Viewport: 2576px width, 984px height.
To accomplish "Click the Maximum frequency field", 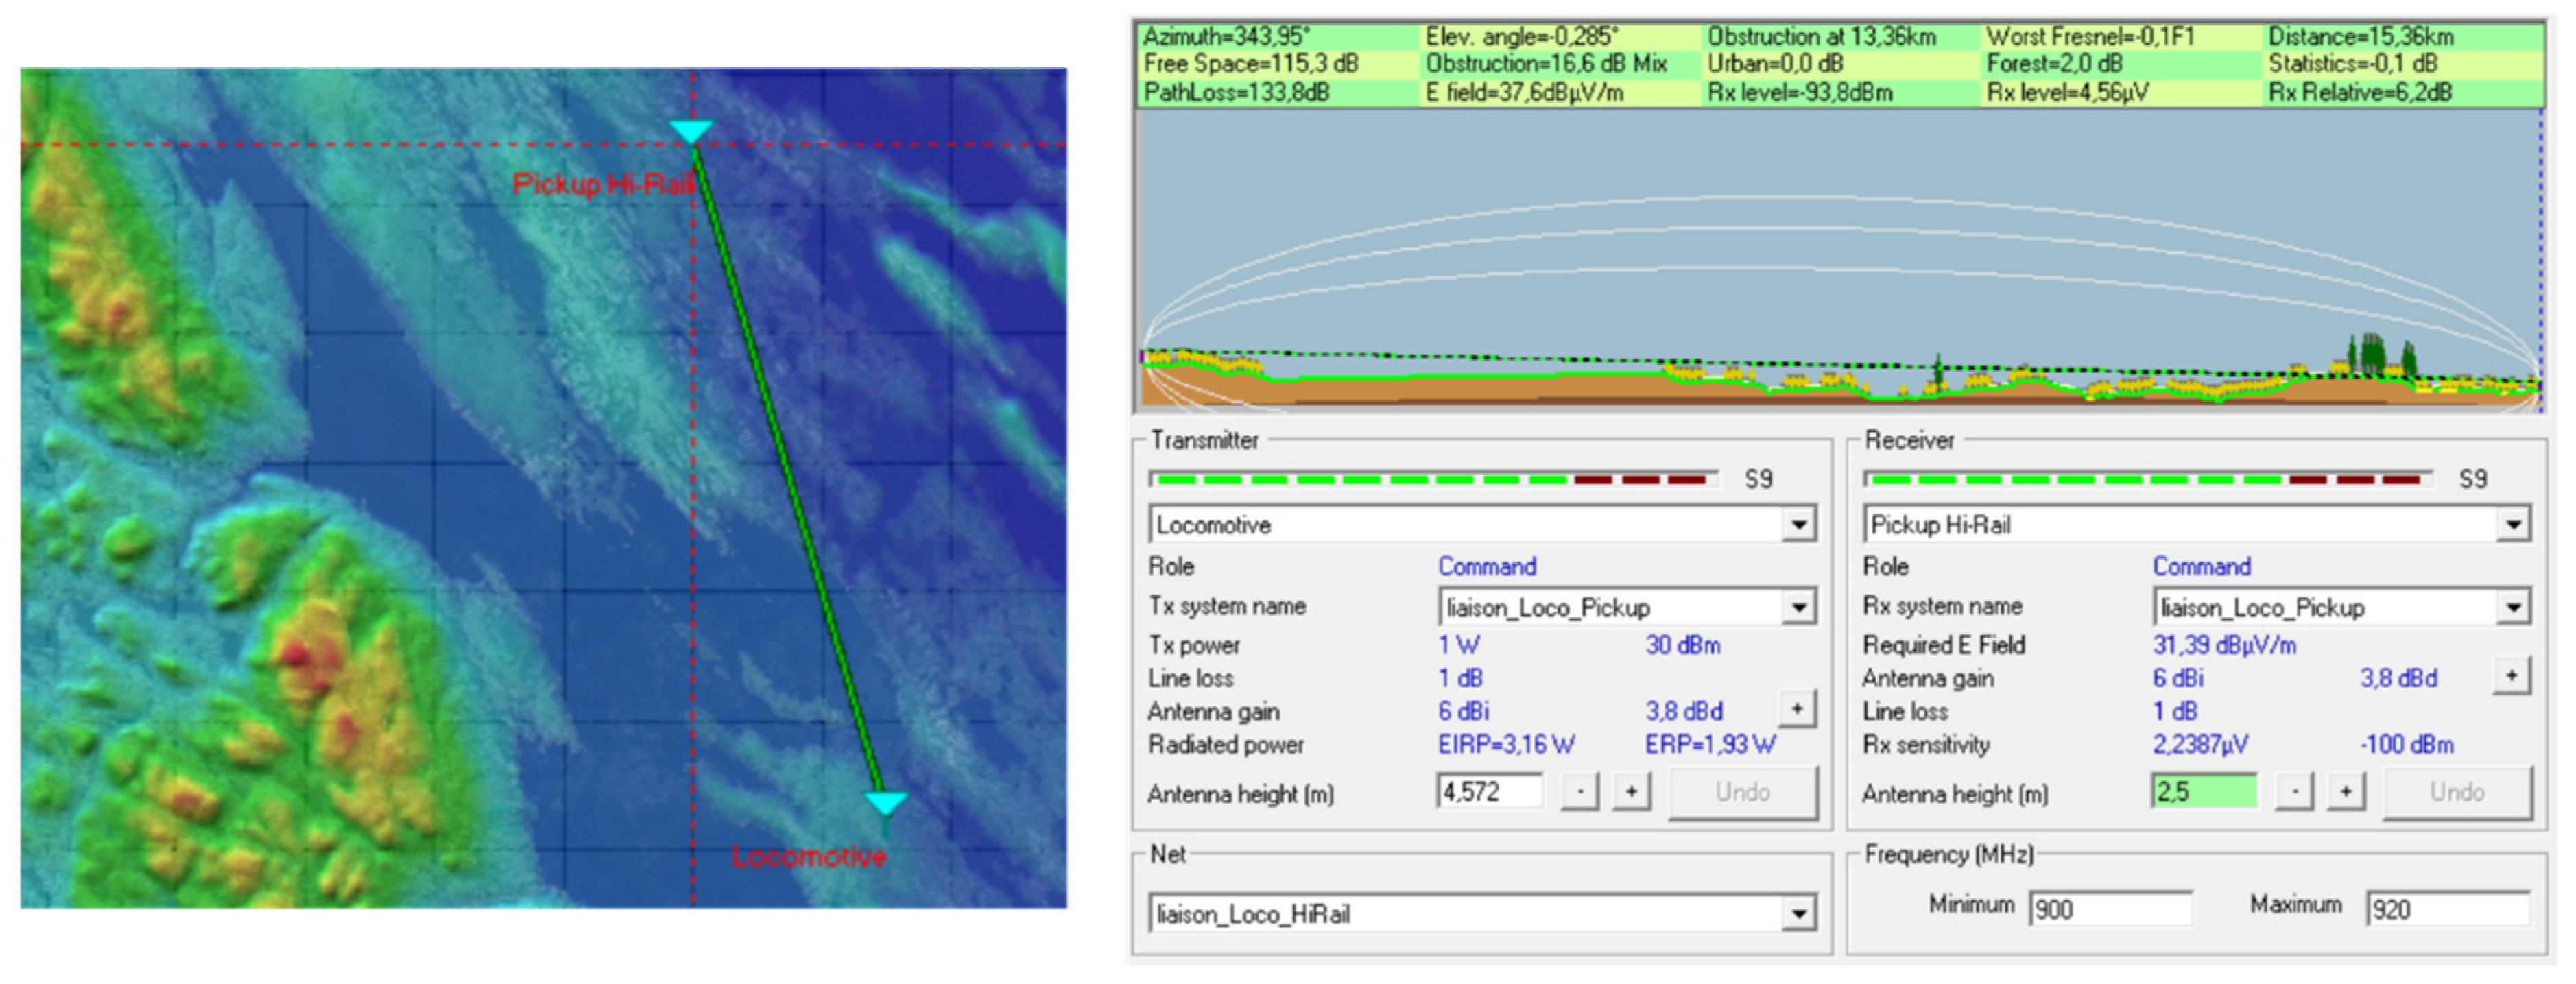I will 2447,909.
